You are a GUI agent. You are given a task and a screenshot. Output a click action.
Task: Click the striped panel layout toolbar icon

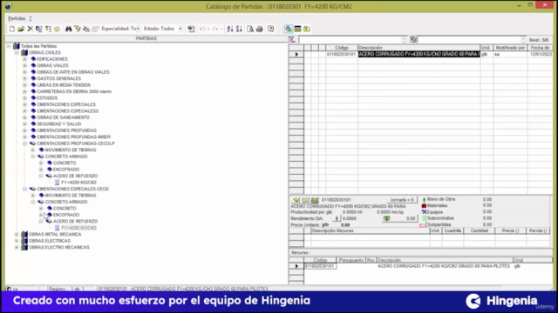click(x=297, y=29)
